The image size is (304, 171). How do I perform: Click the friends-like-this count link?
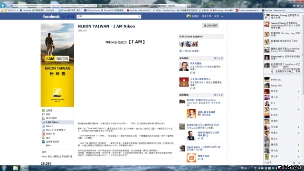(191, 51)
